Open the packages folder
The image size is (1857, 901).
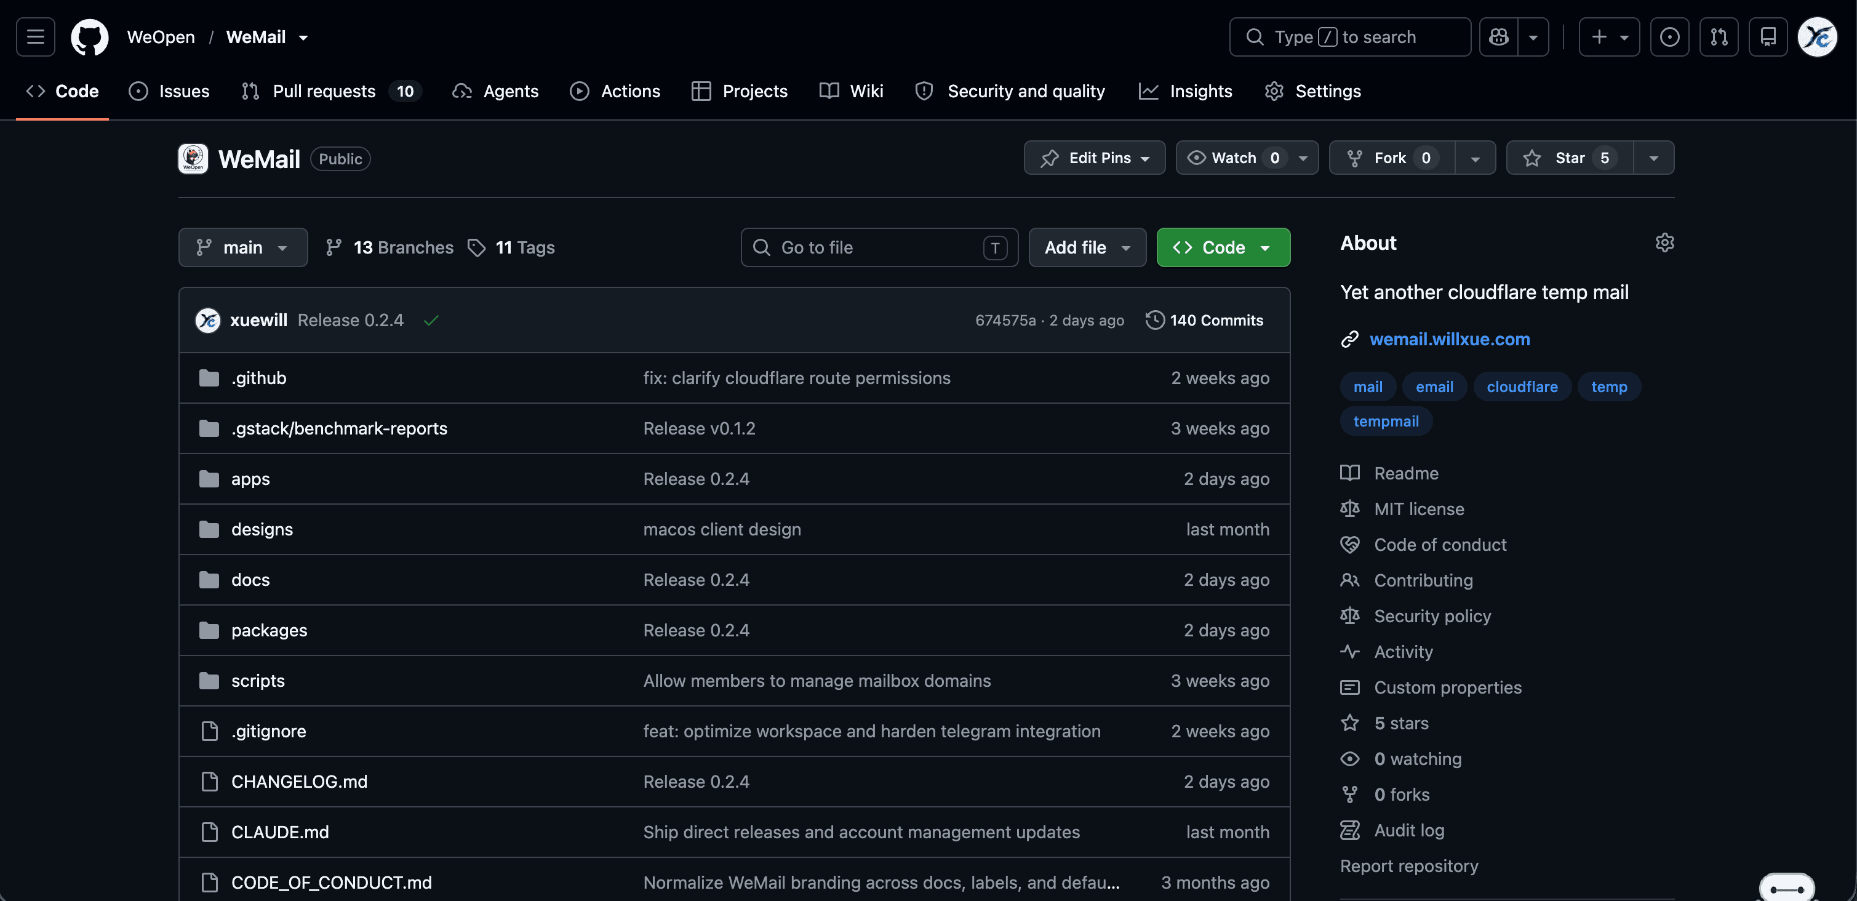click(269, 630)
